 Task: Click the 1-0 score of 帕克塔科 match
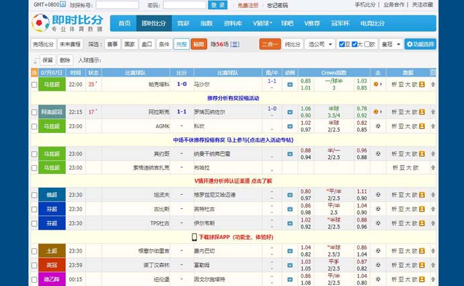(x=182, y=84)
